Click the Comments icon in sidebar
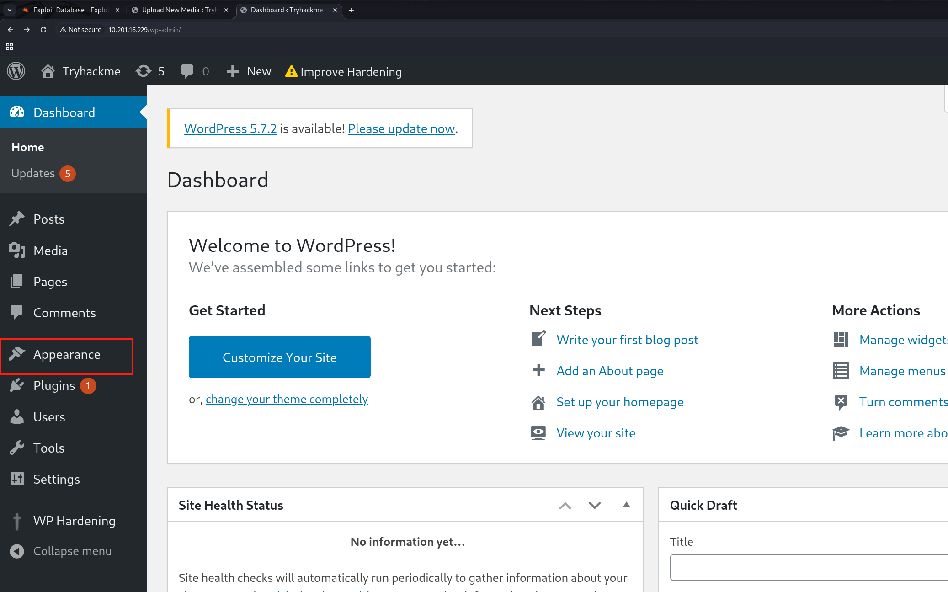948x592 pixels. coord(17,312)
